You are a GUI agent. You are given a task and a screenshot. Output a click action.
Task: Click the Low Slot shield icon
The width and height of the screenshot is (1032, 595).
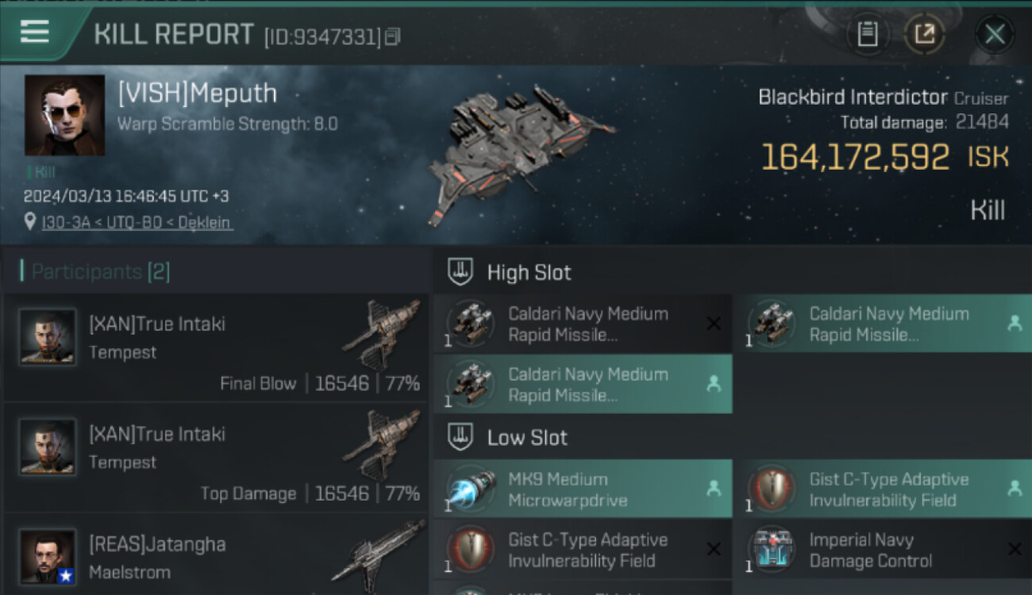pos(460,437)
